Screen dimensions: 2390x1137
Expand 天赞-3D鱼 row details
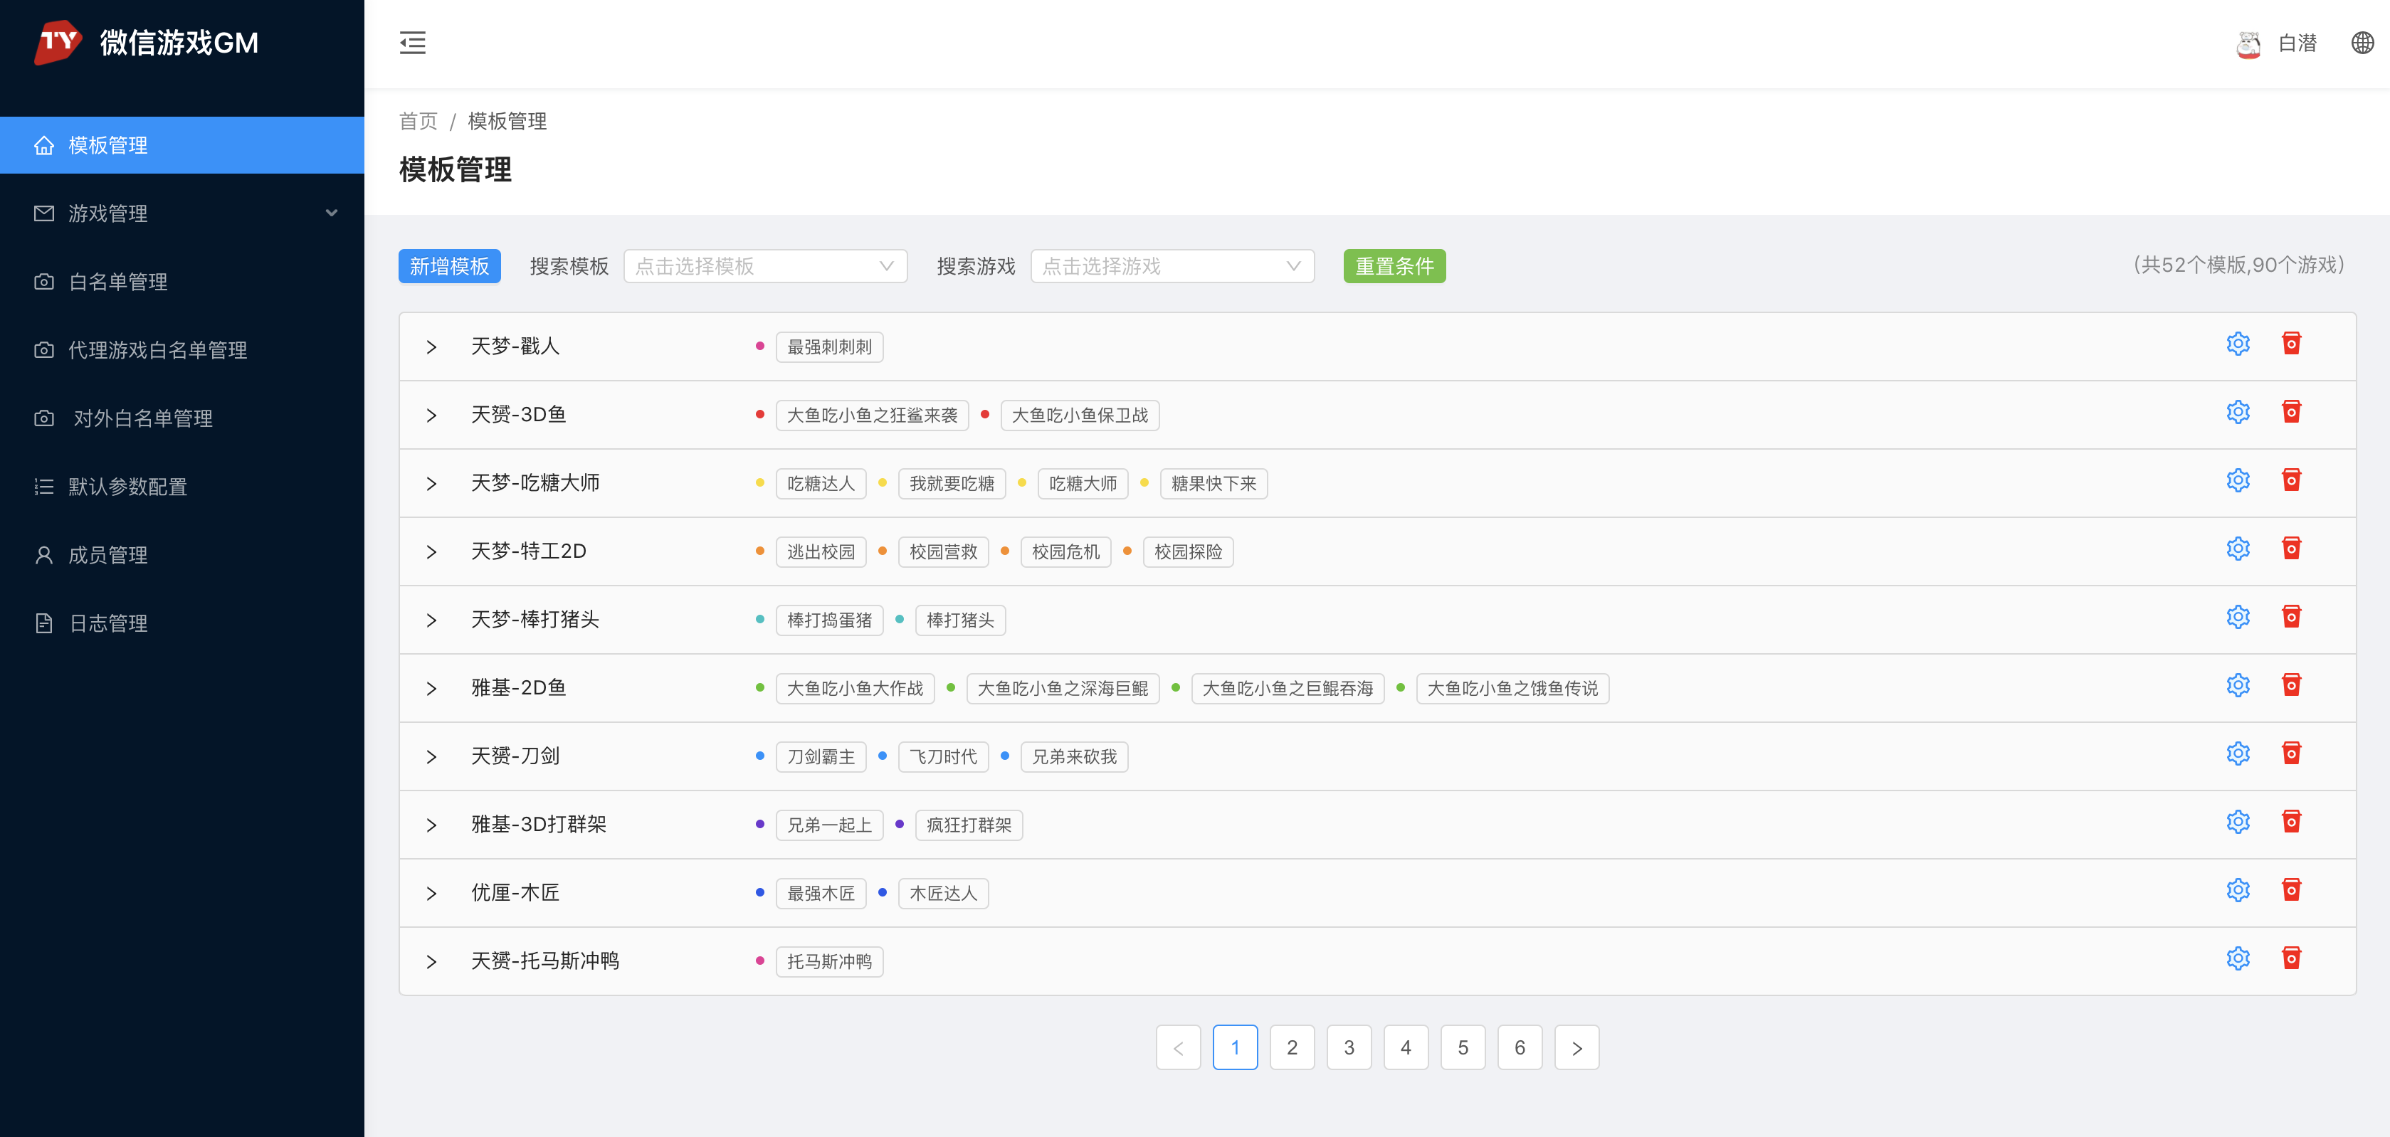pyautogui.click(x=430, y=415)
